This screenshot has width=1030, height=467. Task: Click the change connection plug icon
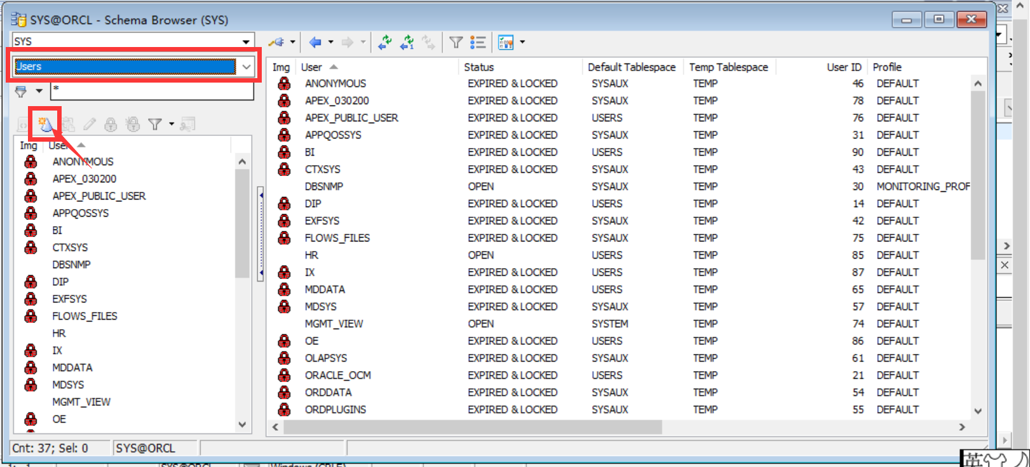point(276,43)
